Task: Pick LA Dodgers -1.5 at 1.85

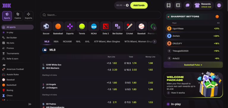Action: point(112,89)
